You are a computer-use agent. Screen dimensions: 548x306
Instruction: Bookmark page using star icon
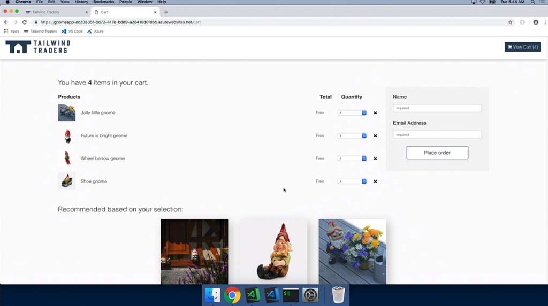tap(510, 22)
